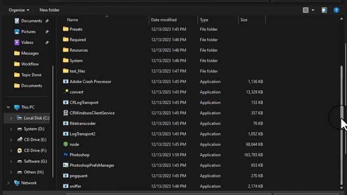
Task: Click the size value 13,329 KB
Action: (x=254, y=92)
